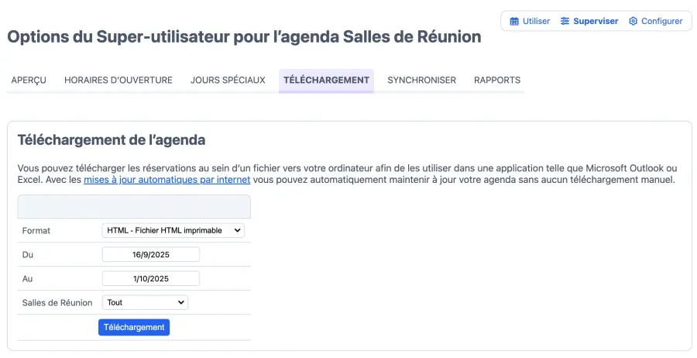Click the Téléchargement de l'agenda heading
This screenshot has width=697, height=358.
112,140
